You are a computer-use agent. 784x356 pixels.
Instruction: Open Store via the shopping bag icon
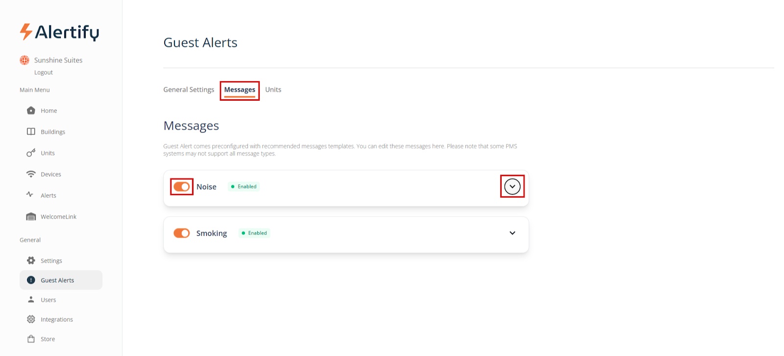pos(31,339)
